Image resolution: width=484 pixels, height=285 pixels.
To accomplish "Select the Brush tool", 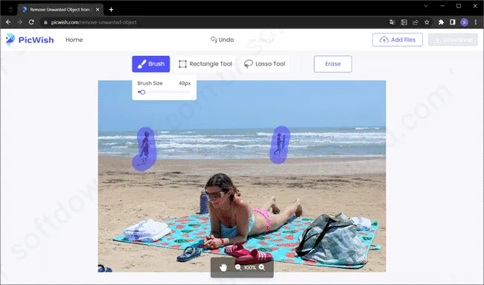I will (150, 64).
